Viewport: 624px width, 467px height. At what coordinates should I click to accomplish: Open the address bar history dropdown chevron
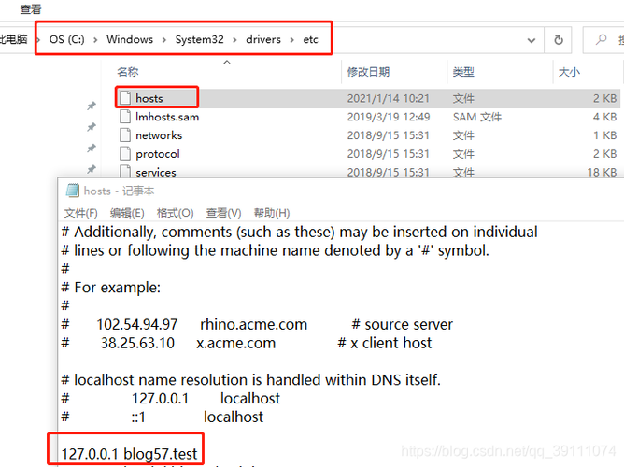(531, 40)
